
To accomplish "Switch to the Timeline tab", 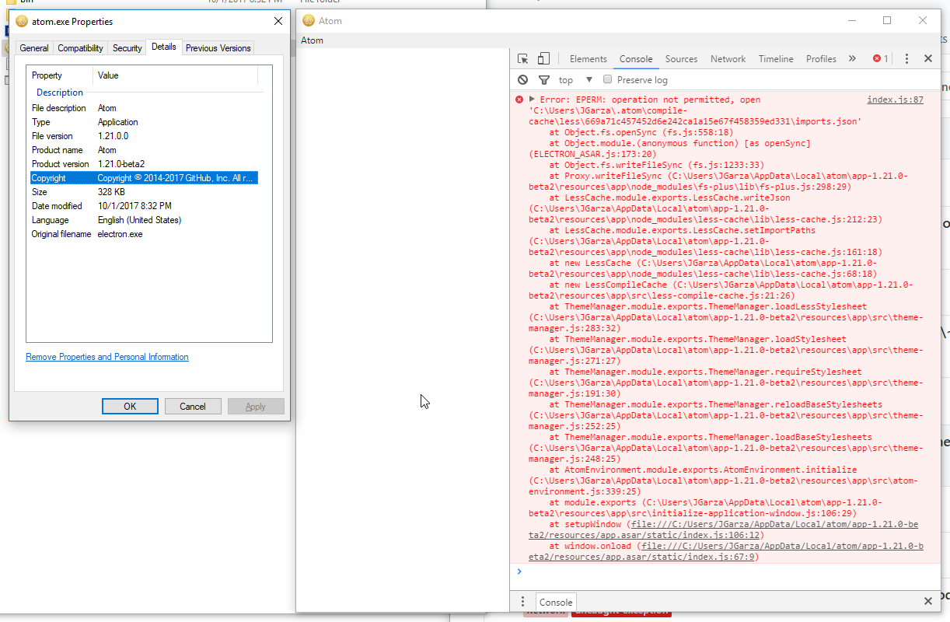I will pos(776,59).
